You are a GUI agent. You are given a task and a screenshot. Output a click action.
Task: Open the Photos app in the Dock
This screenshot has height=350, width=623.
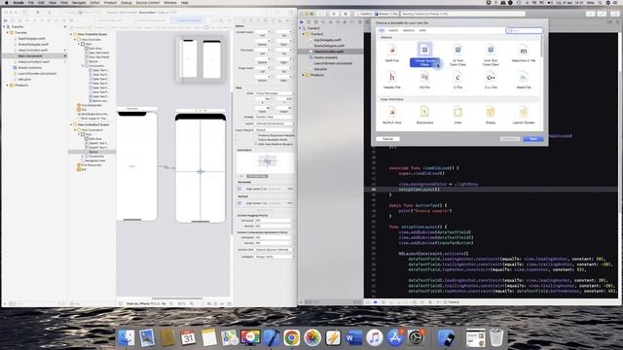312,337
